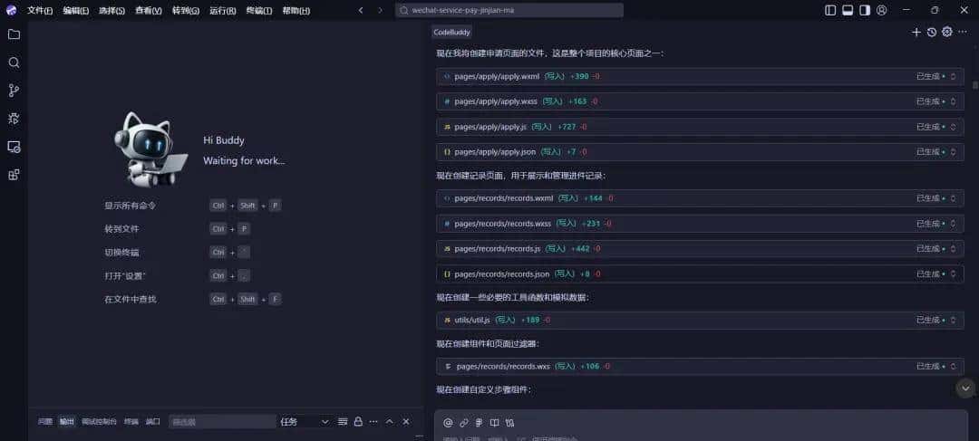979x441 pixels.
Task: Open the Explorer view in the activity bar
Action: coord(14,34)
